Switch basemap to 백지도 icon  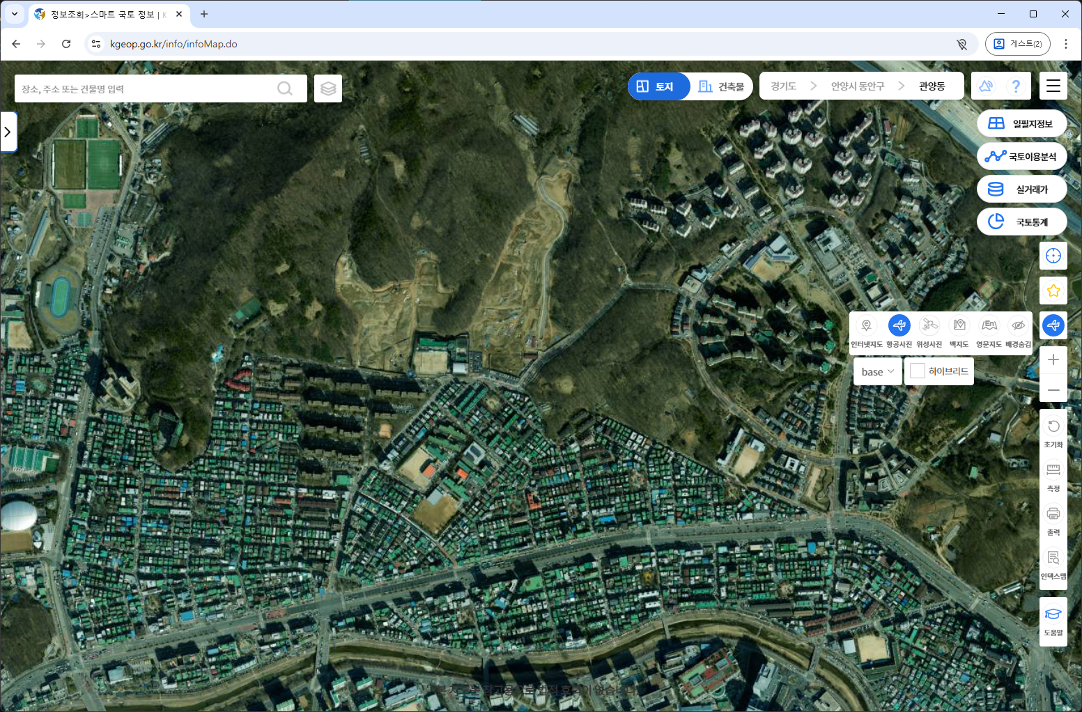(x=959, y=326)
